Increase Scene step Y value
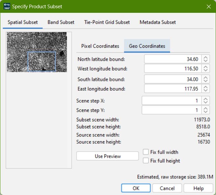The width and height of the screenshot is (216, 195). (x=205, y=108)
